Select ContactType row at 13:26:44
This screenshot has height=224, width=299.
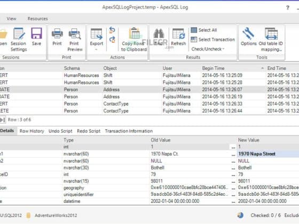point(149,111)
